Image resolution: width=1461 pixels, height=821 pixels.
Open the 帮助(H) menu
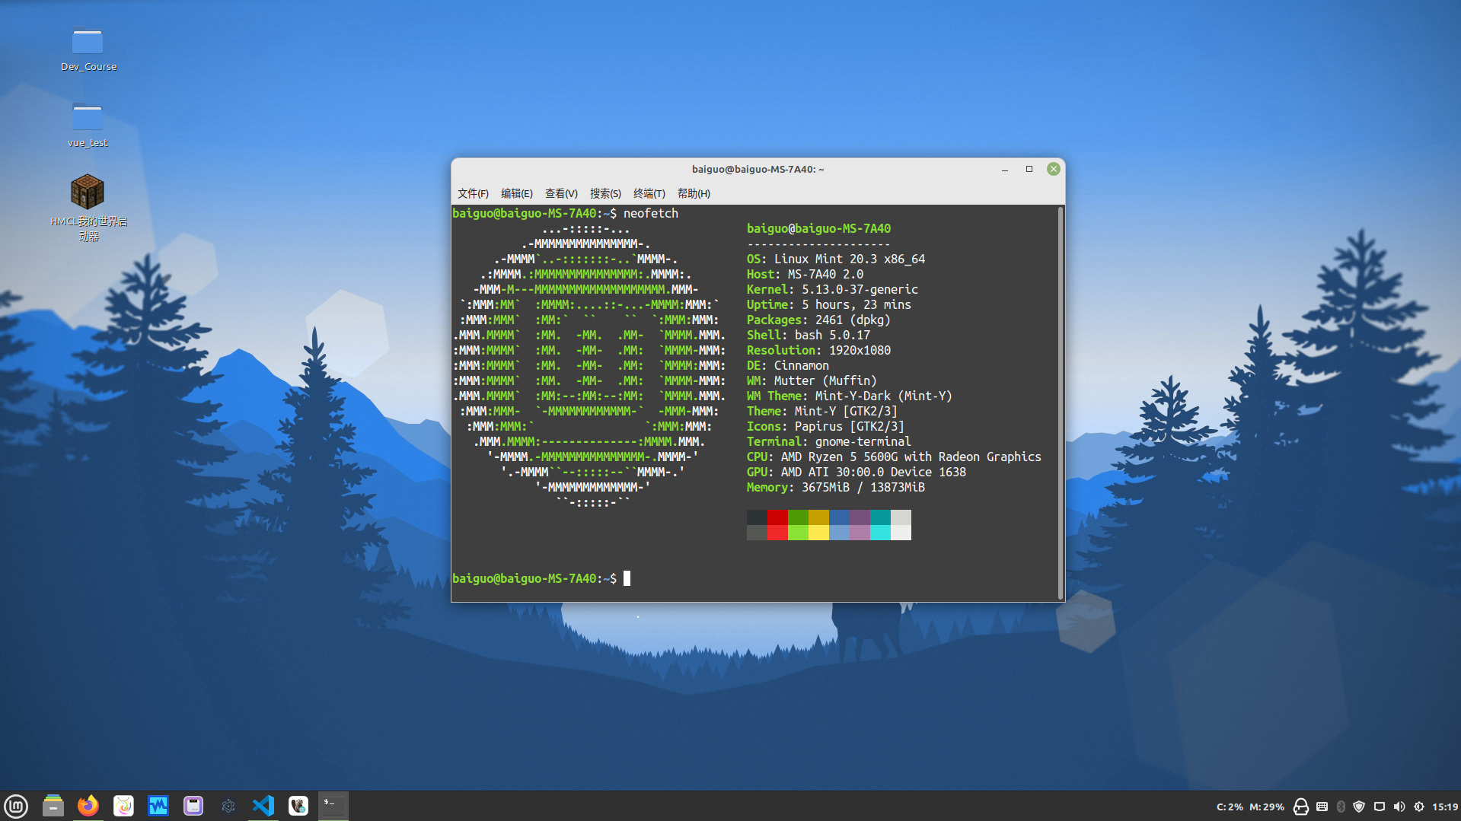[694, 193]
